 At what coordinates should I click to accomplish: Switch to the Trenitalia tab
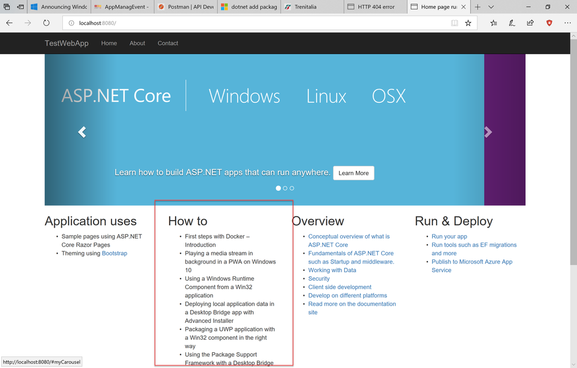coord(312,6)
